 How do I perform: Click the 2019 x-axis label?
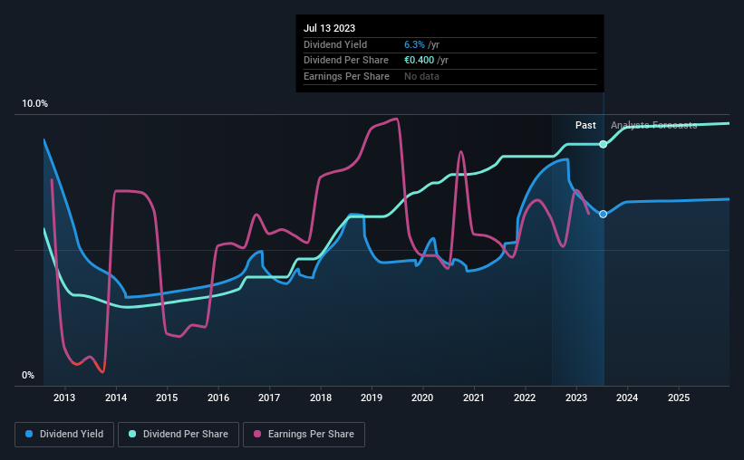click(372, 398)
